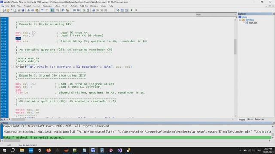Click the Indent block toolbar icon
Image resolution: width=275 pixels, height=154 pixels.
[x=74, y=10]
